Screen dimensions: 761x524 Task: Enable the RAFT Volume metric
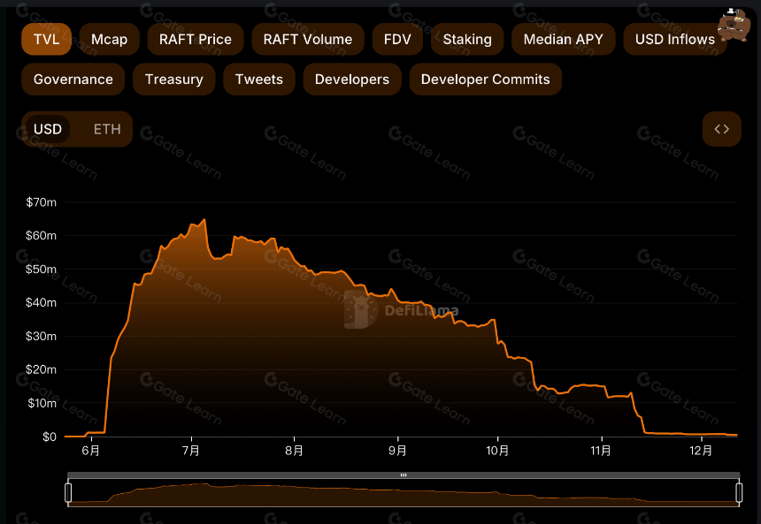(x=308, y=39)
